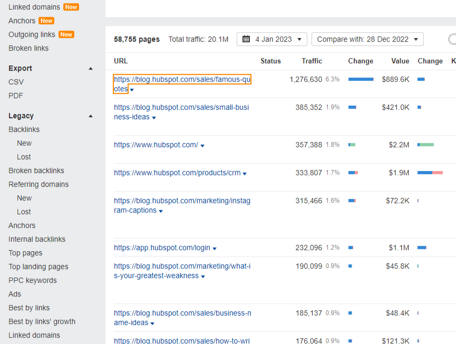The height and width of the screenshot is (344, 456).
Task: Collapse the Export section
Action: (91, 69)
